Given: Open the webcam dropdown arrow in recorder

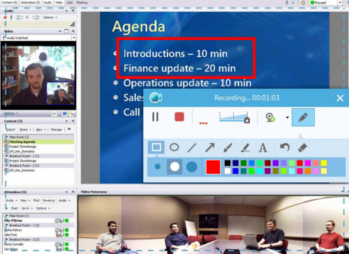Looking at the screenshot, I should [288, 117].
